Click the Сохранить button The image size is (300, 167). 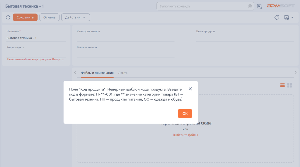tap(25, 18)
